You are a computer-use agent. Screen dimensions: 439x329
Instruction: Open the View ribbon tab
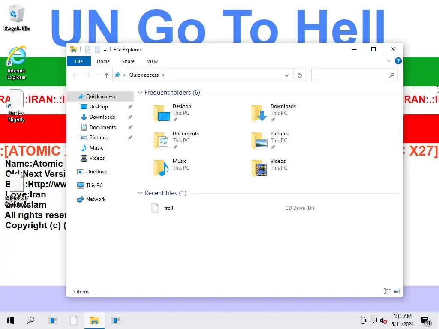tap(152, 61)
